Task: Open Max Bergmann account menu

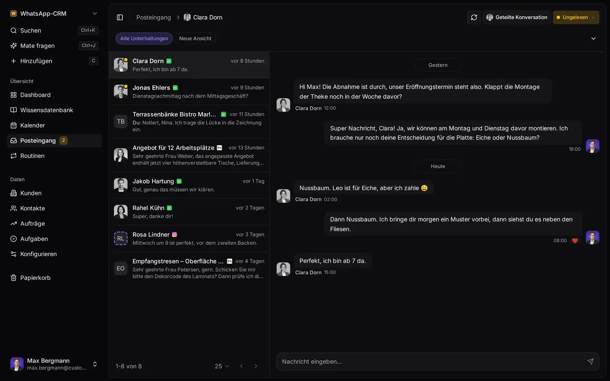Action: tap(54, 364)
